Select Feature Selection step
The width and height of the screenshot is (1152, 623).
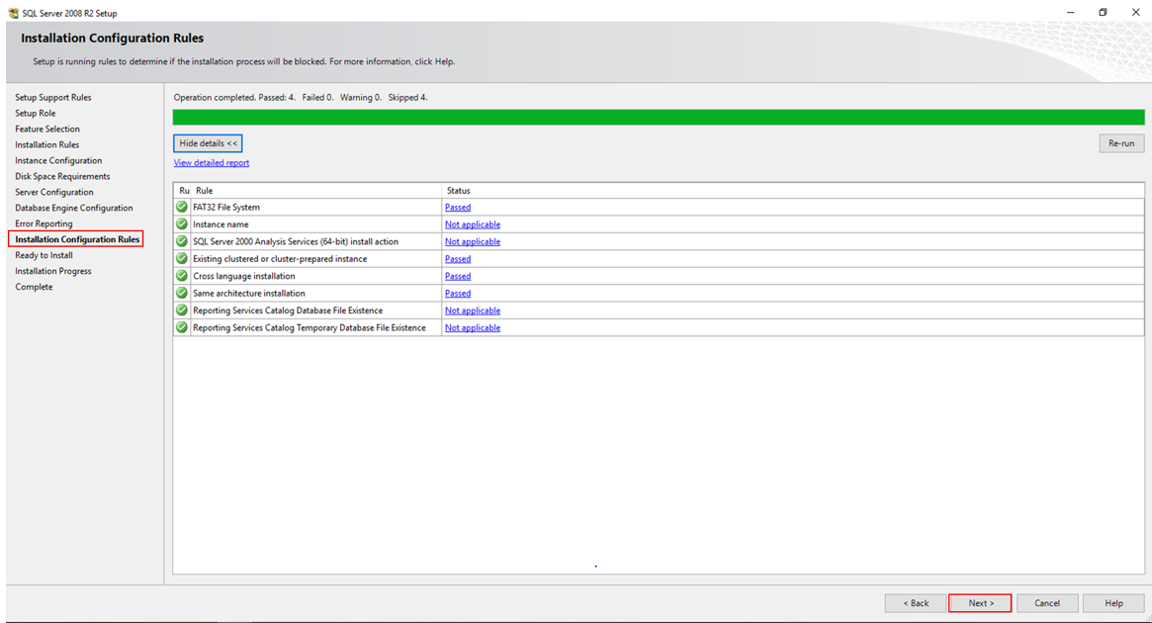click(x=47, y=129)
